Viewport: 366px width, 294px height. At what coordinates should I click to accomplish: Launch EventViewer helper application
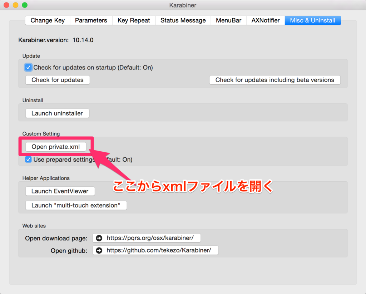[x=60, y=191]
